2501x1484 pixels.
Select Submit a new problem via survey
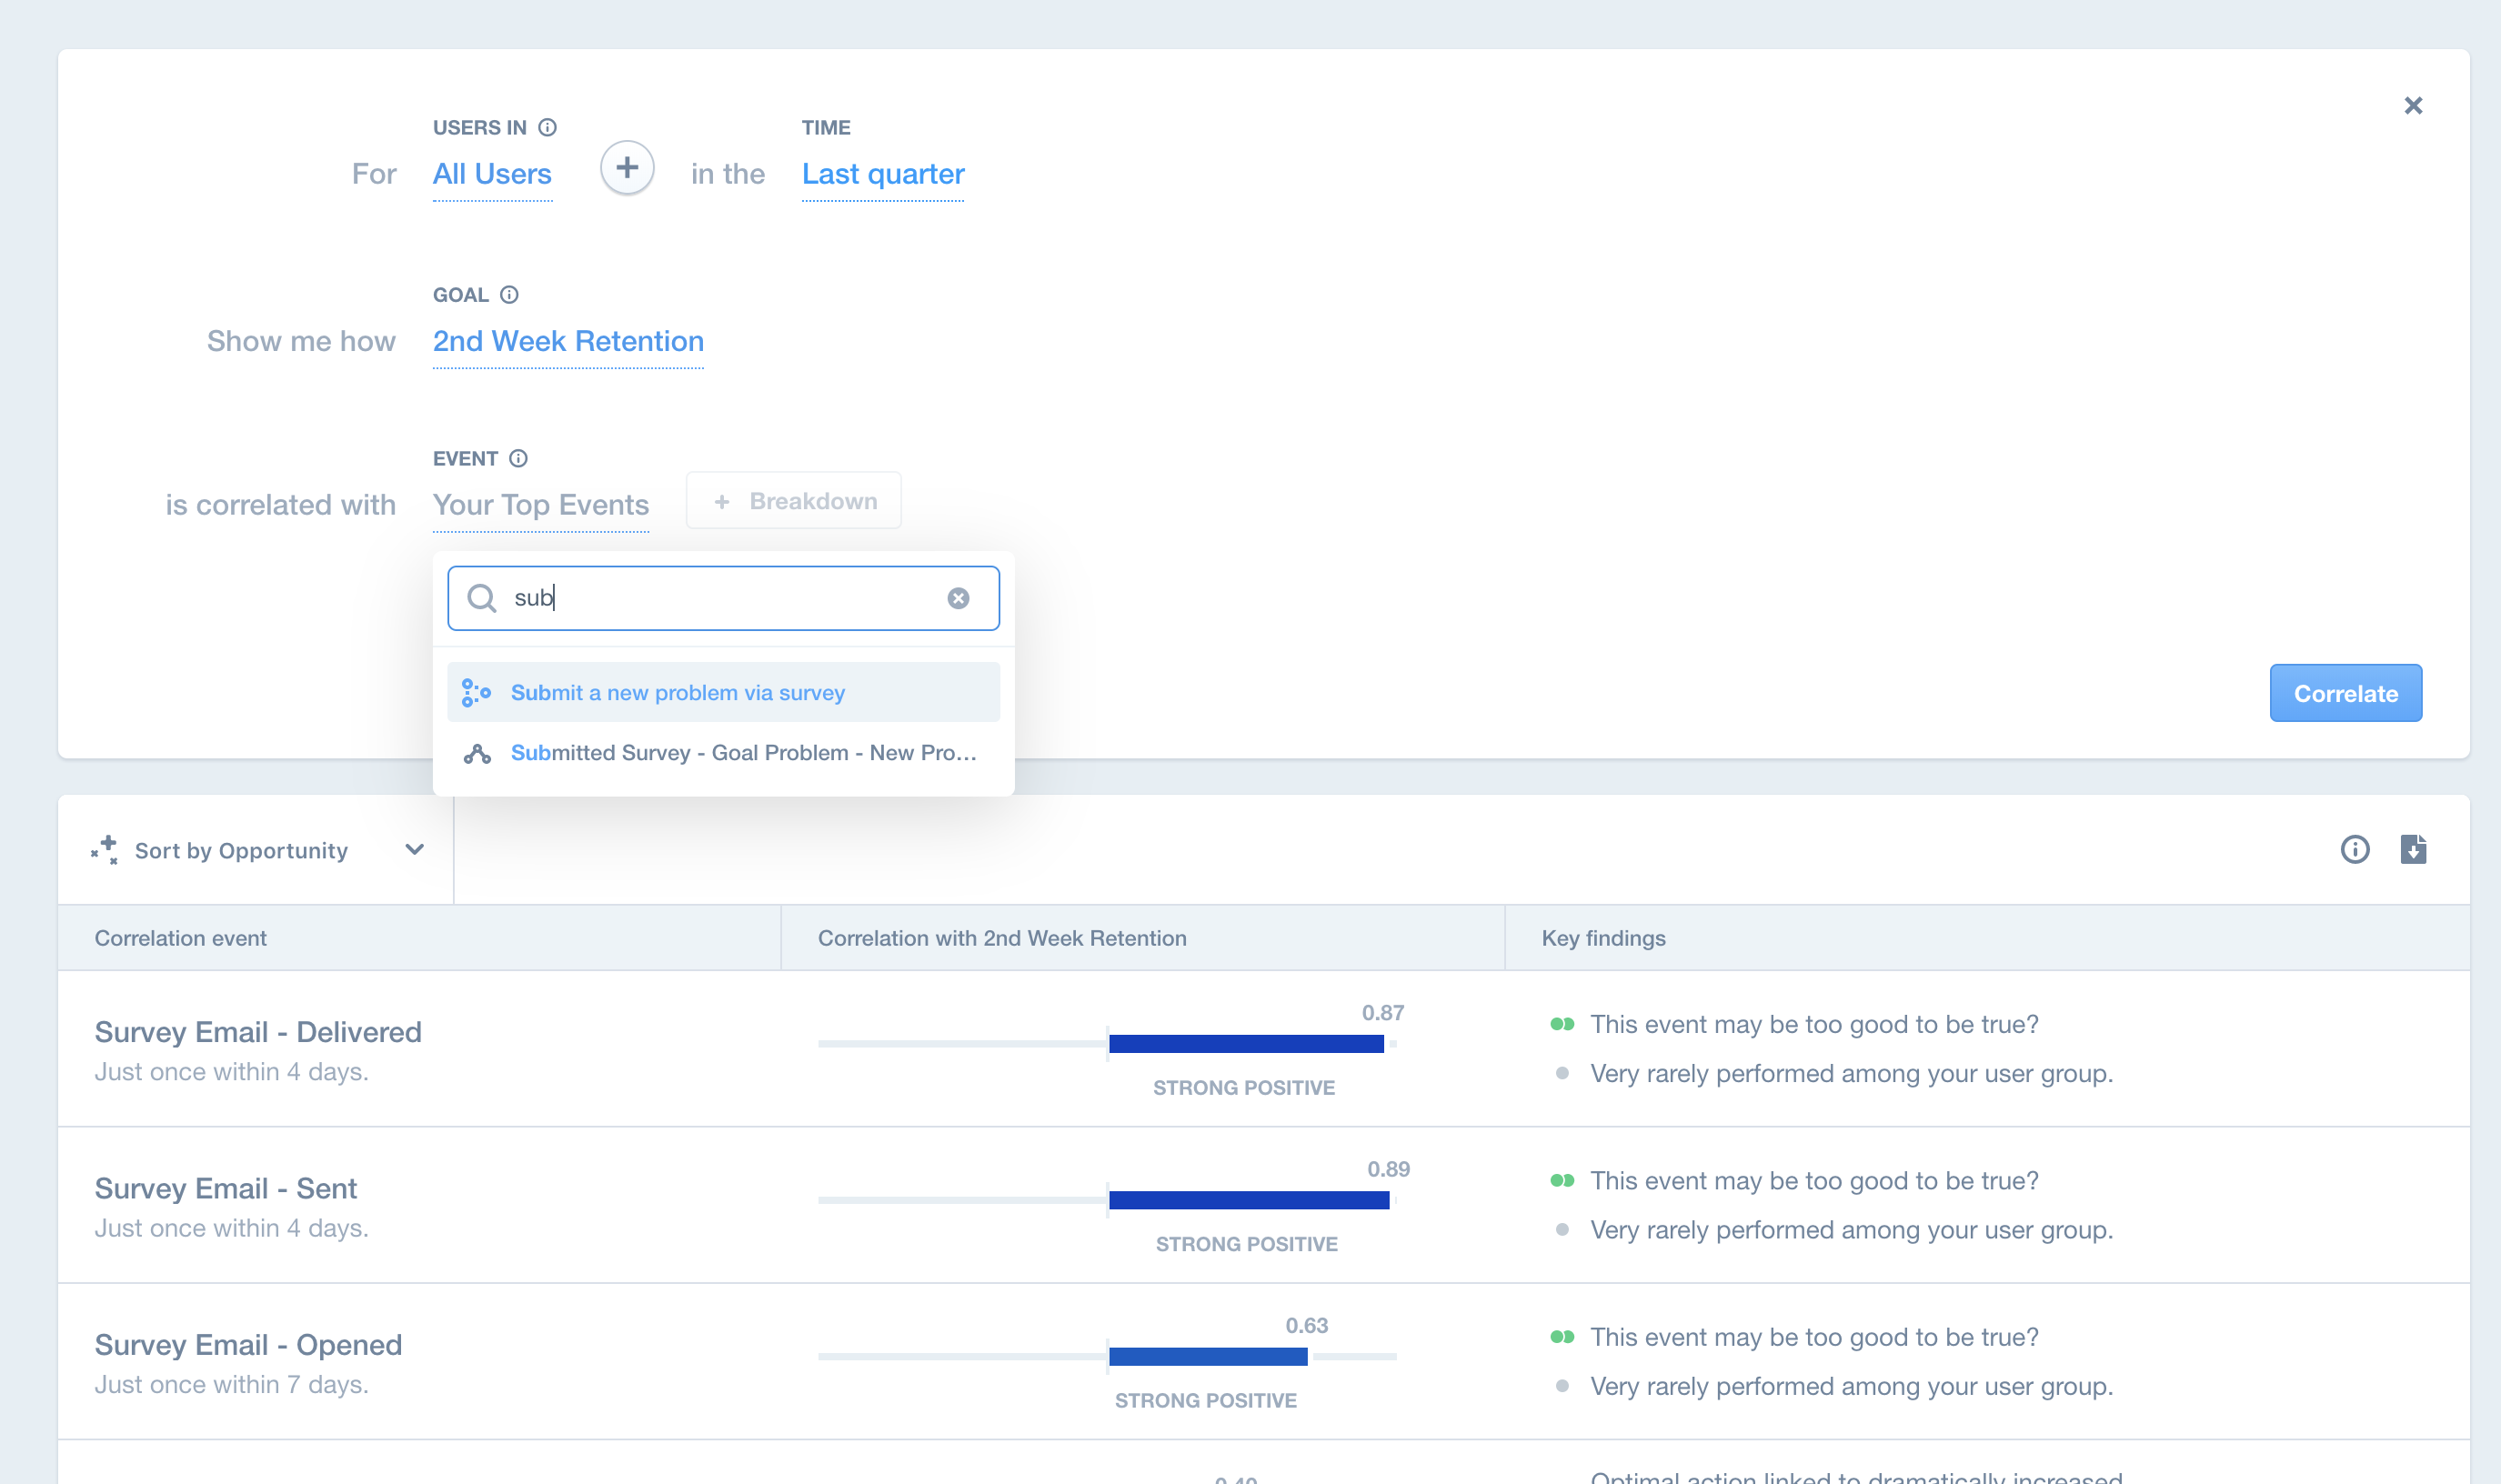tap(677, 693)
